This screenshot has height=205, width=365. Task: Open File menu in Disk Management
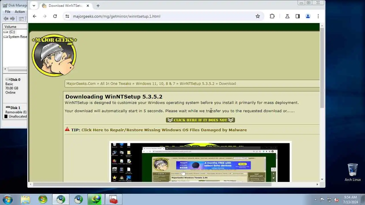point(8,12)
